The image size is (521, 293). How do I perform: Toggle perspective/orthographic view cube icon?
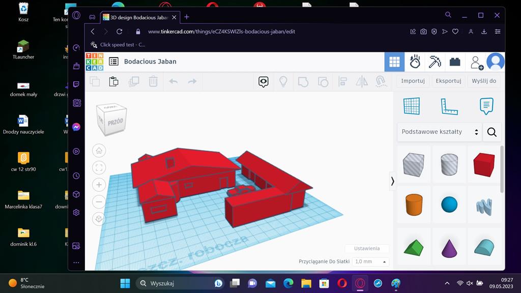click(99, 219)
